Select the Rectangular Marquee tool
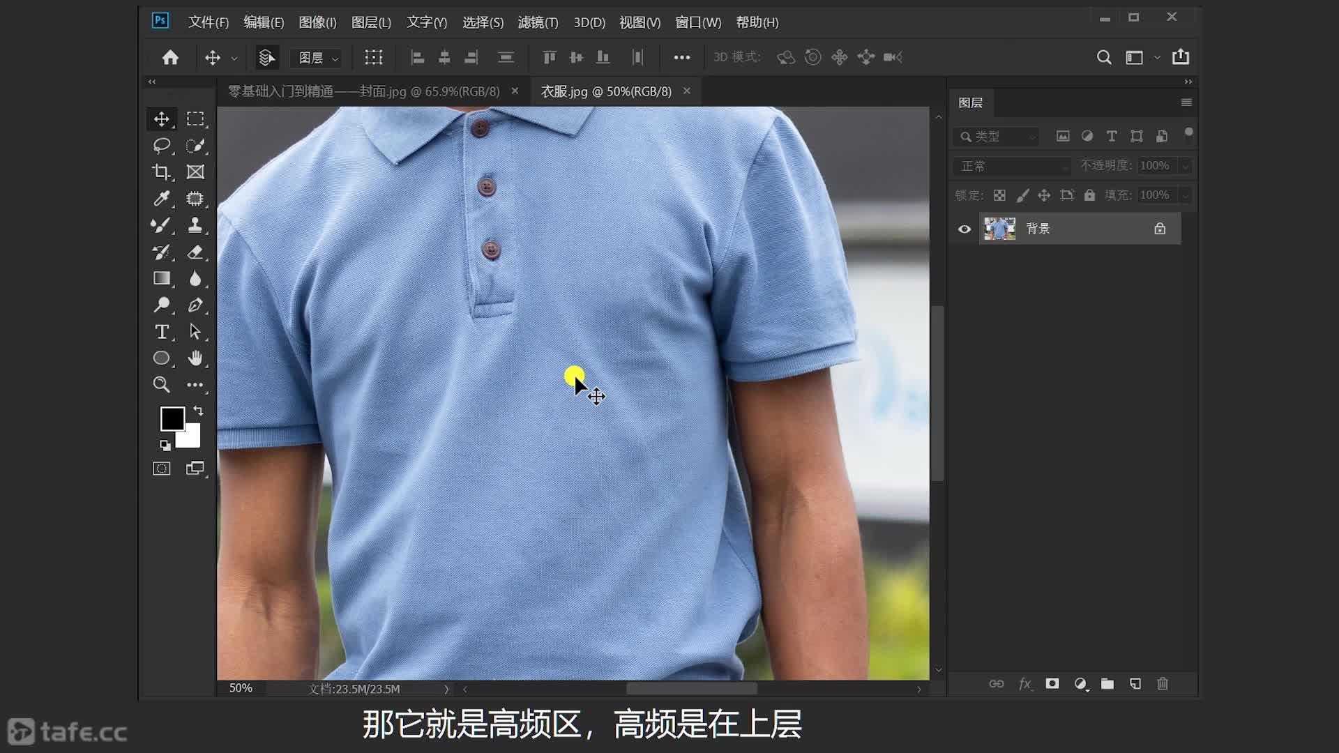The height and width of the screenshot is (753, 1339). 195,119
